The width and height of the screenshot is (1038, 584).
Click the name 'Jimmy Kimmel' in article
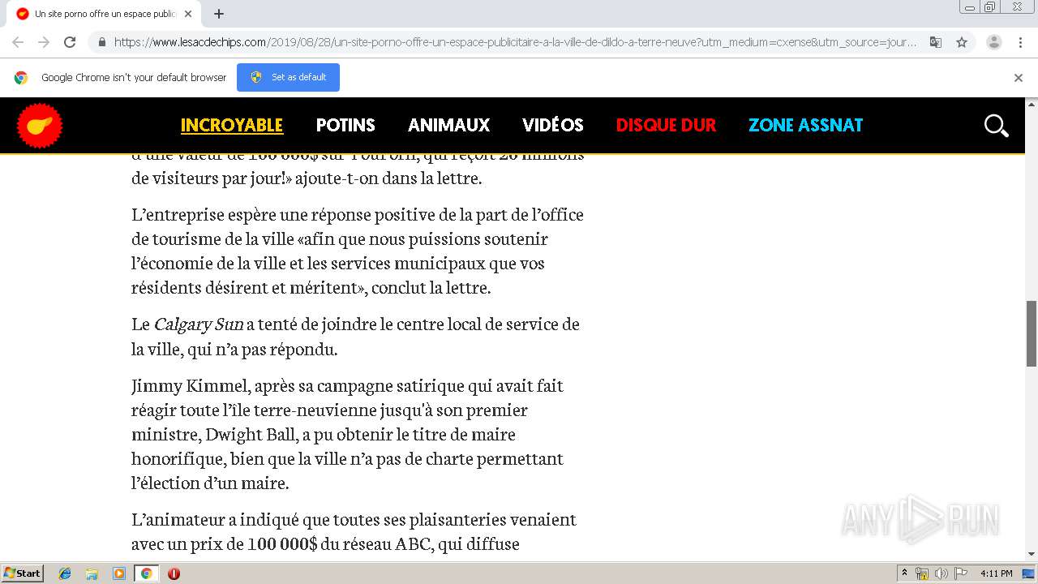point(190,386)
